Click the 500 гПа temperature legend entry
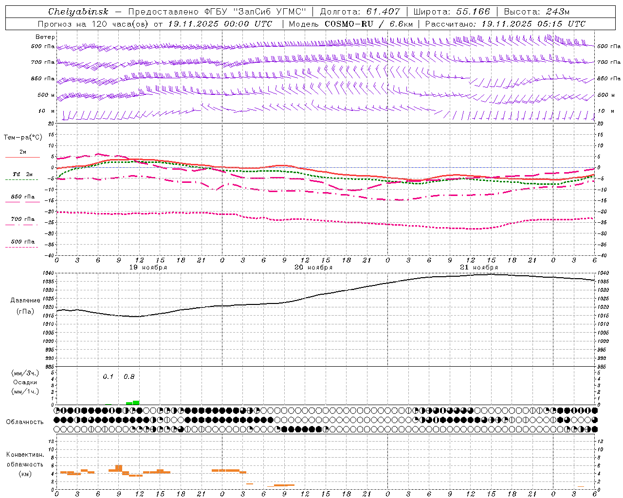 23,242
